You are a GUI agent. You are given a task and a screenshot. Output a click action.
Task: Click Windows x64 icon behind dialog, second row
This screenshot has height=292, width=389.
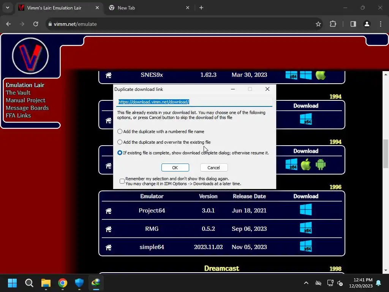[306, 119]
